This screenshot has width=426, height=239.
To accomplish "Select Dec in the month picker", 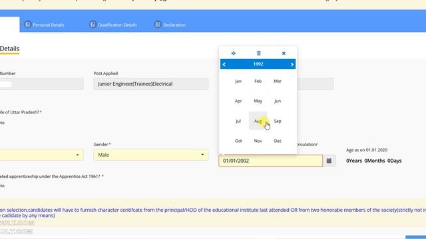I will click(x=278, y=141).
